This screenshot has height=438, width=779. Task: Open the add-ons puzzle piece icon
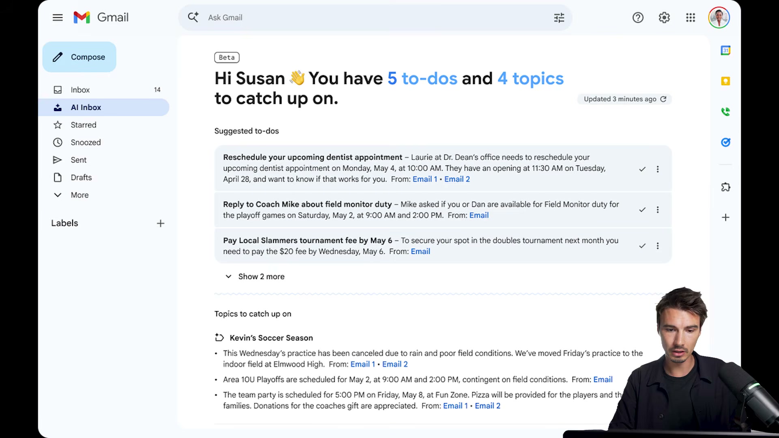tap(725, 187)
